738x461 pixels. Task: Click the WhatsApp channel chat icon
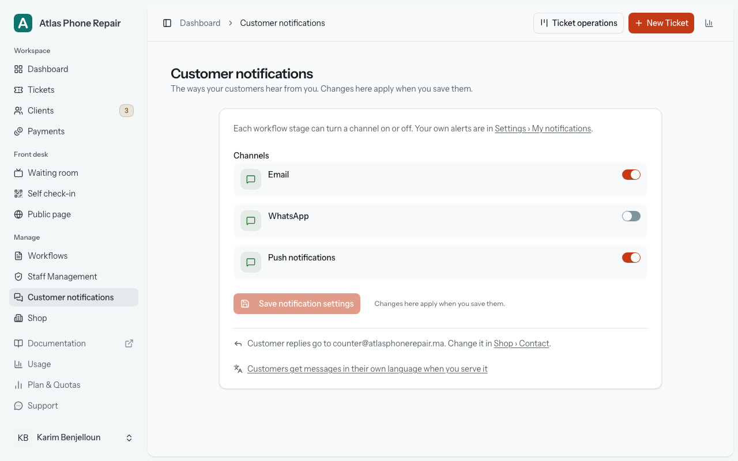coord(251,221)
